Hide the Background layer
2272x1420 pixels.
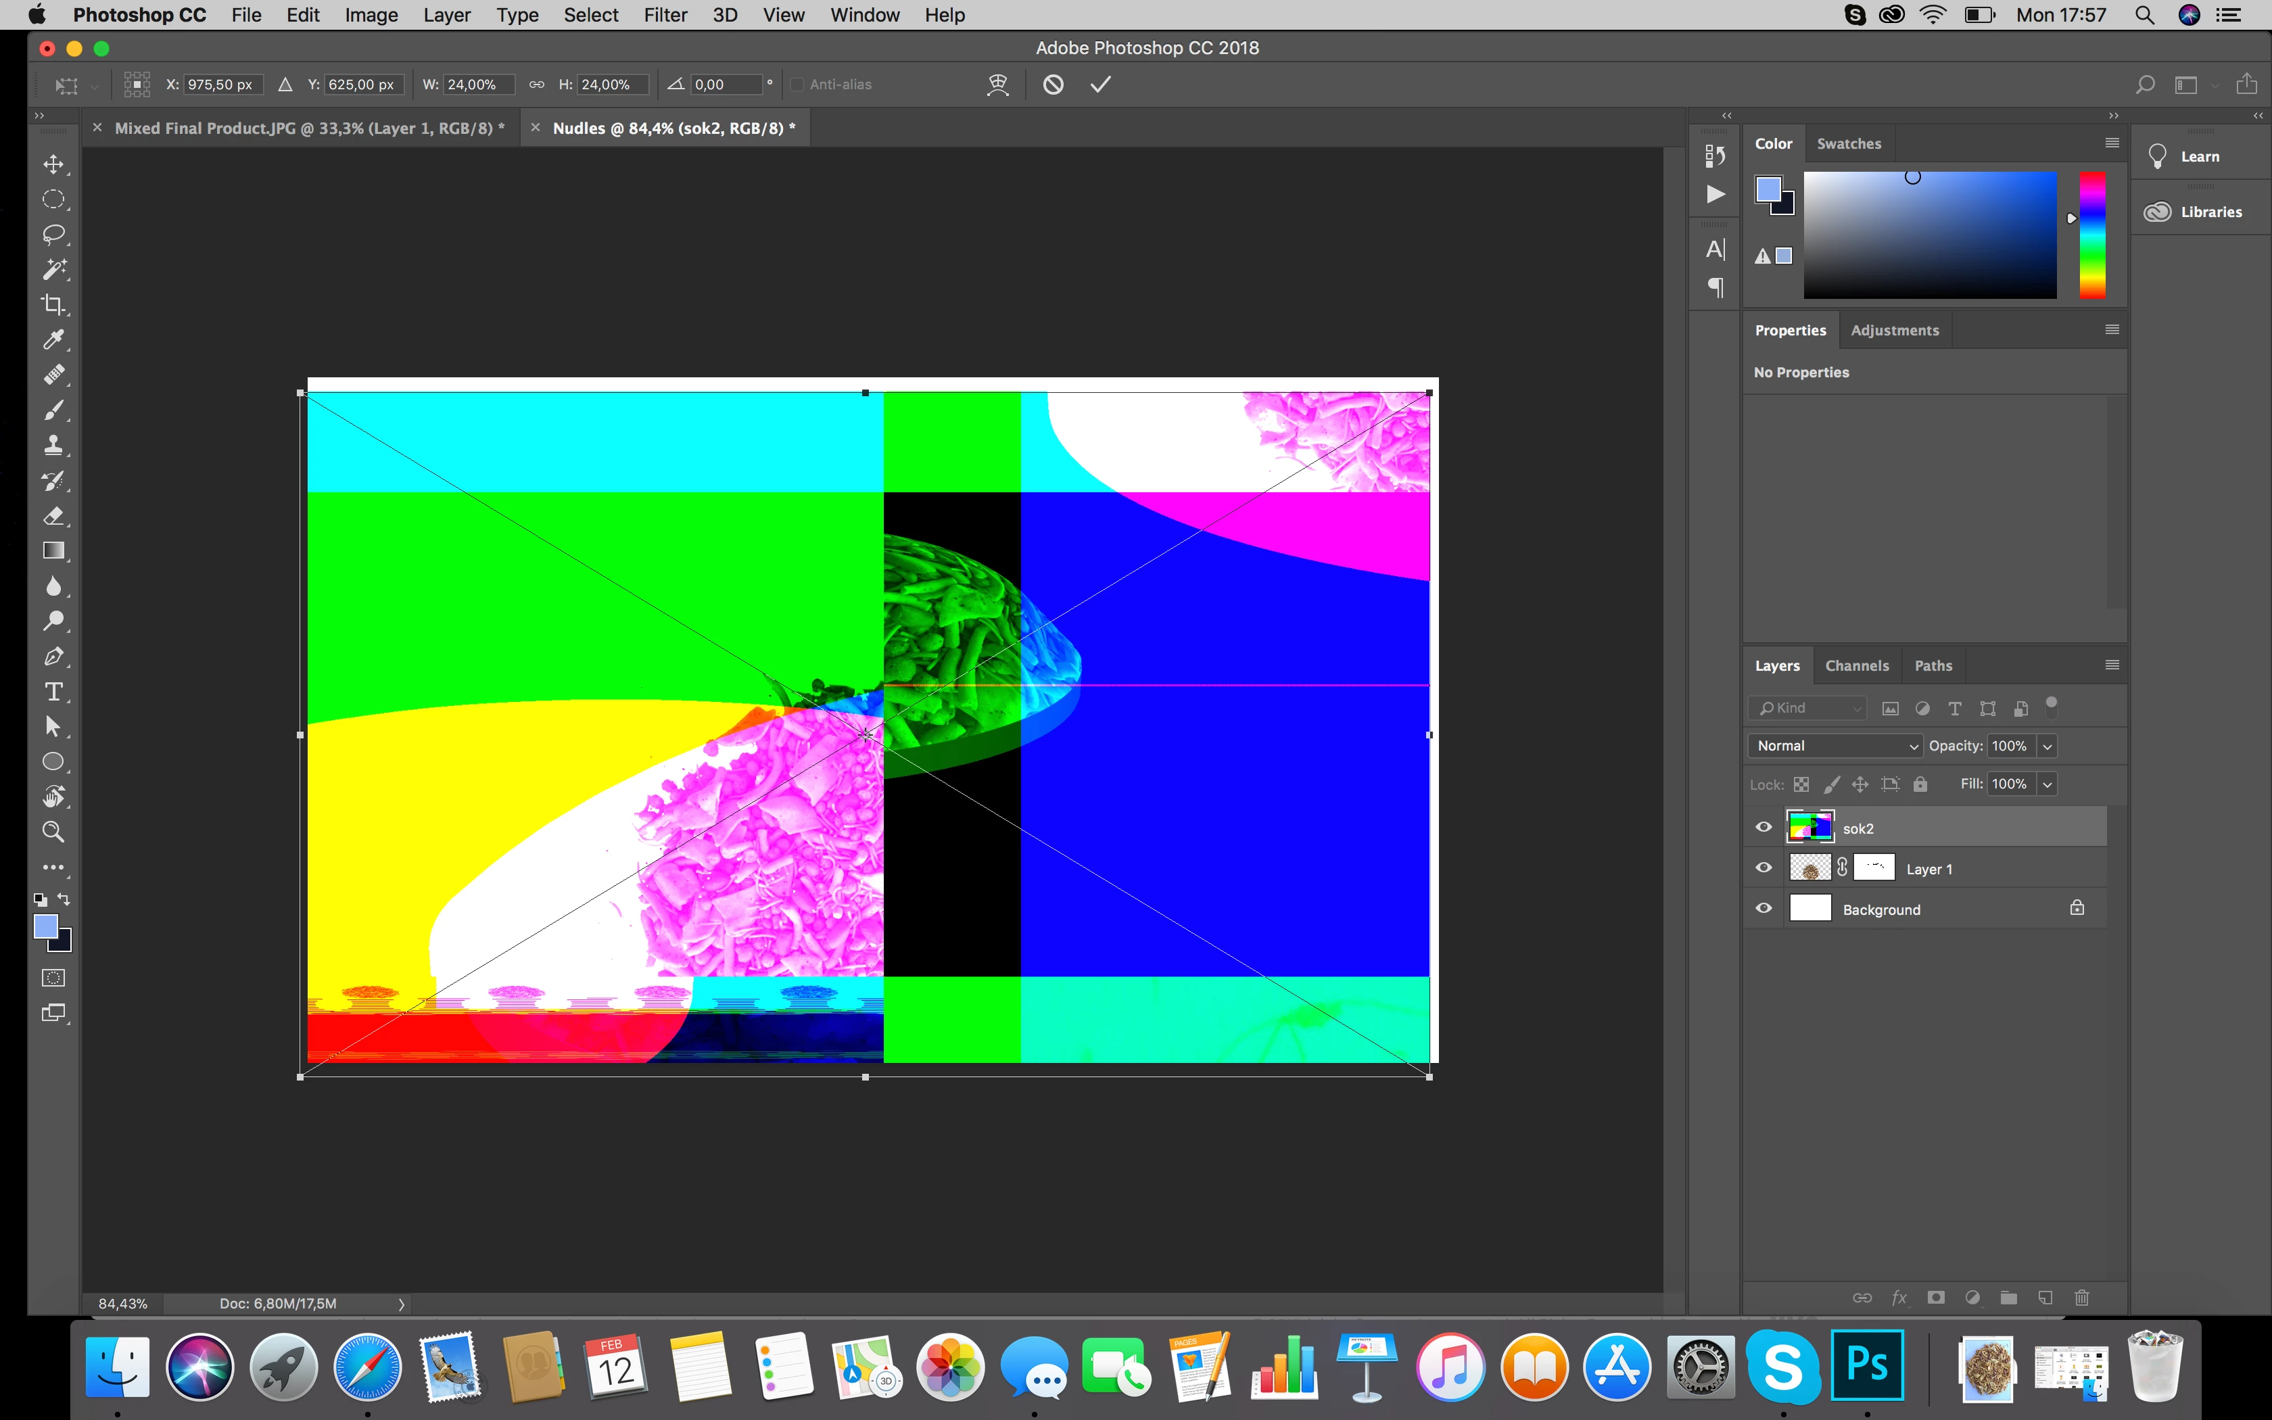(x=1763, y=908)
